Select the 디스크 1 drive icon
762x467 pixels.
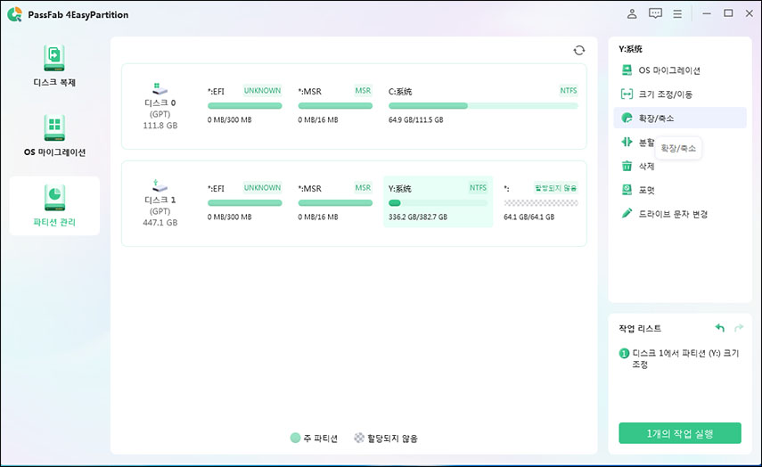[x=160, y=186]
